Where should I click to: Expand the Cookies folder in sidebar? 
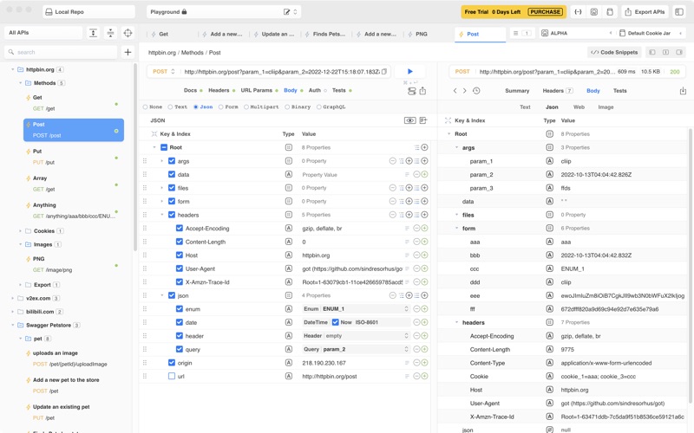20,230
